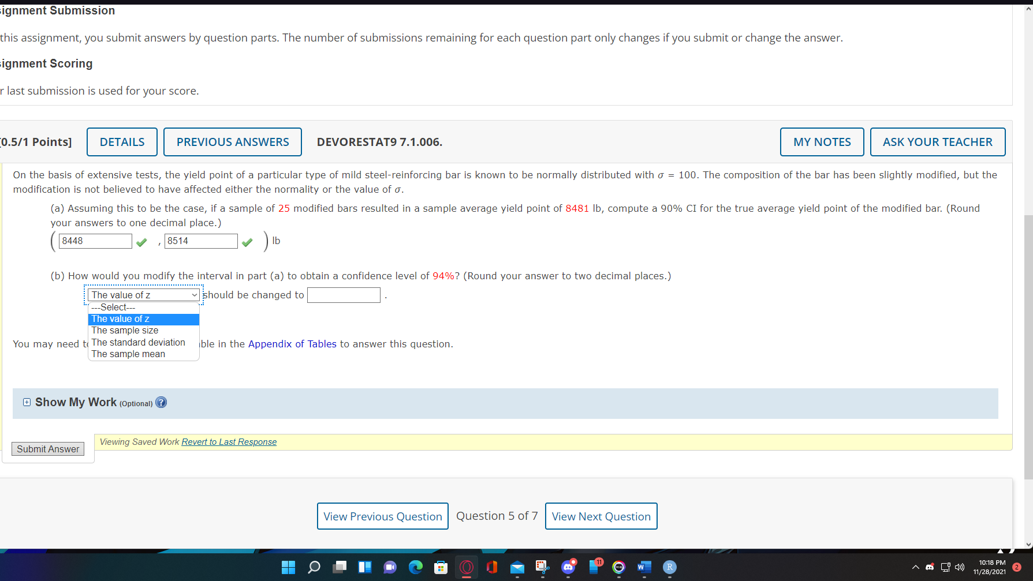Image resolution: width=1033 pixels, height=581 pixels.
Task: Click the Revert to Last Response link
Action: pos(229,441)
